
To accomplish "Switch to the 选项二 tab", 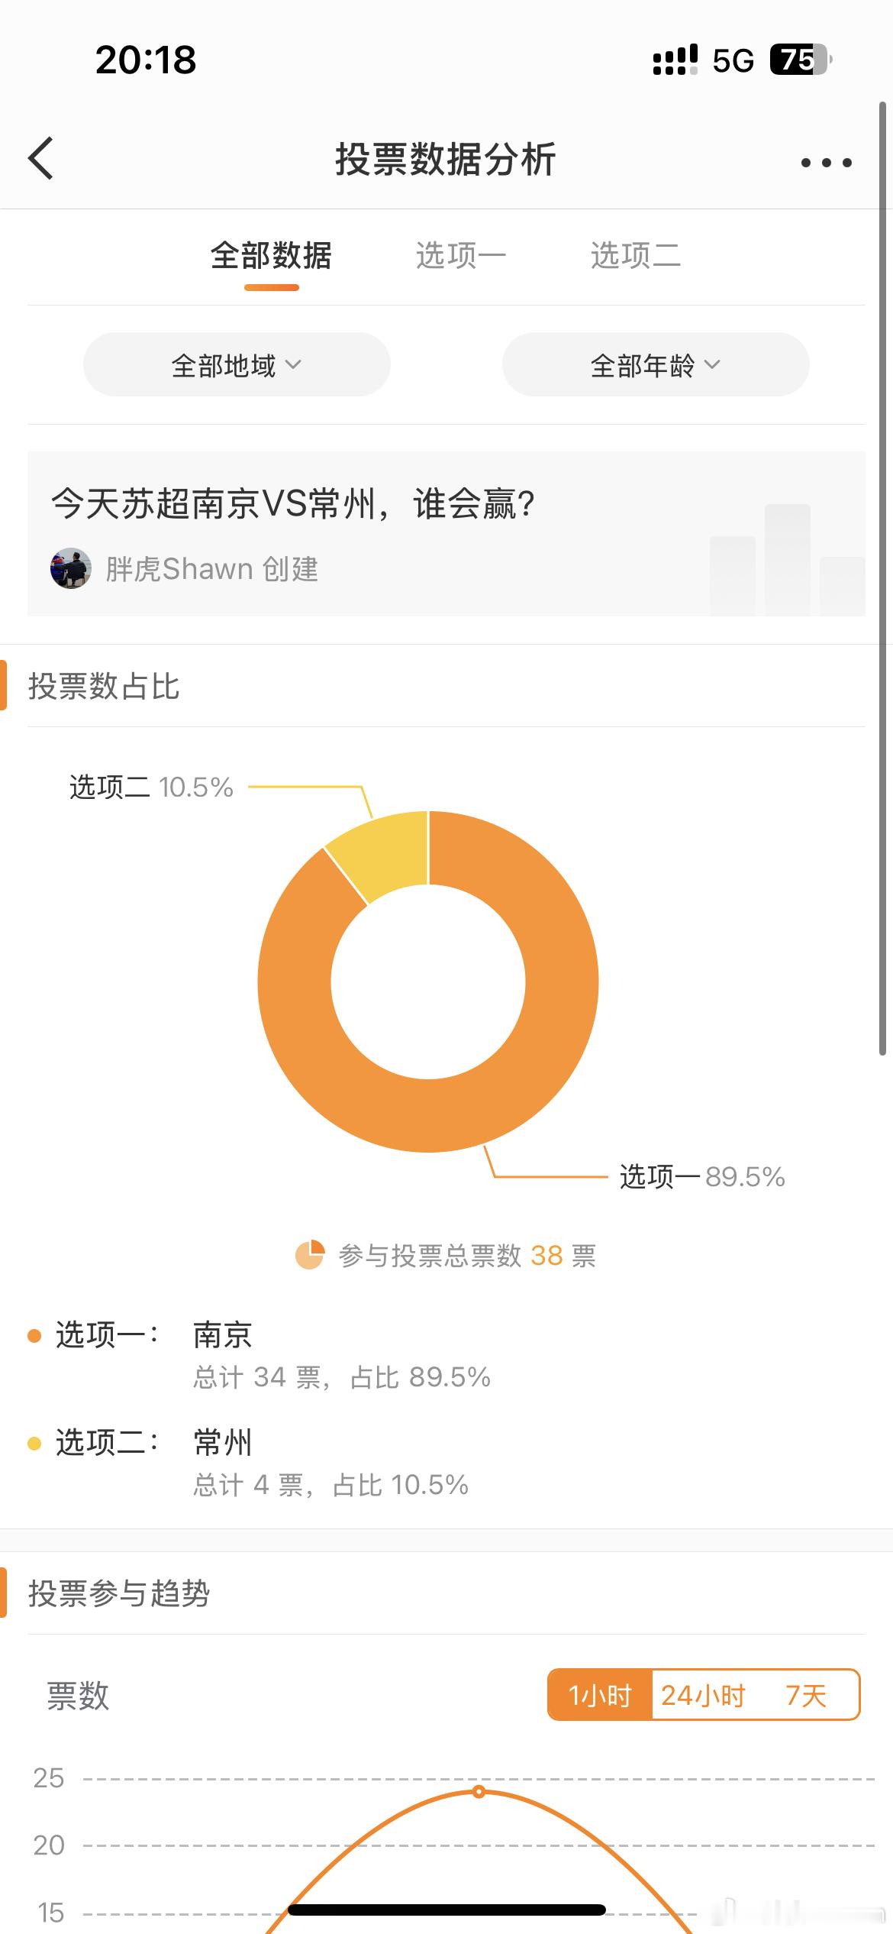I will [635, 255].
